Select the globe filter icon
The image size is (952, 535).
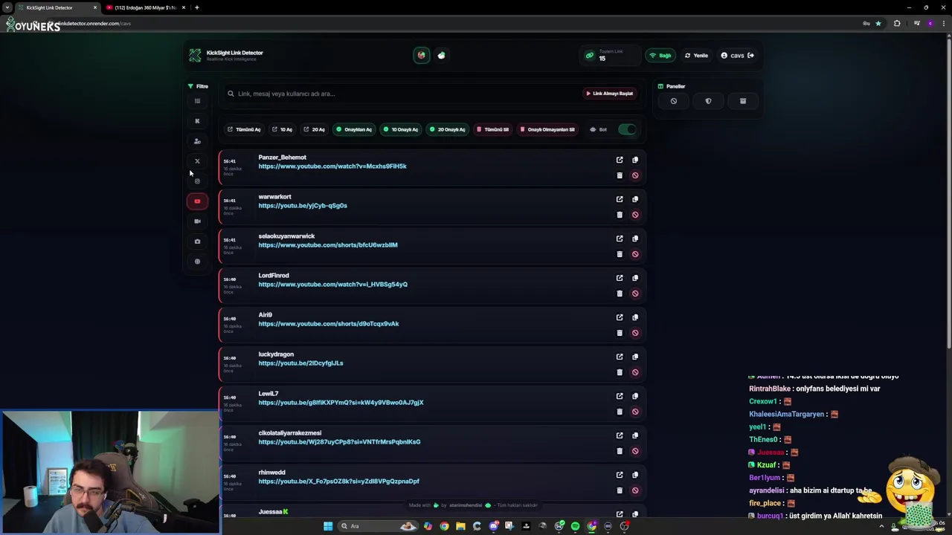pyautogui.click(x=197, y=262)
